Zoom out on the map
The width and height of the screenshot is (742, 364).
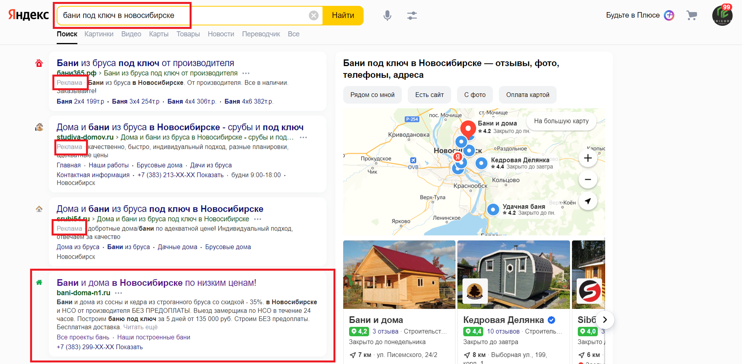click(x=588, y=180)
